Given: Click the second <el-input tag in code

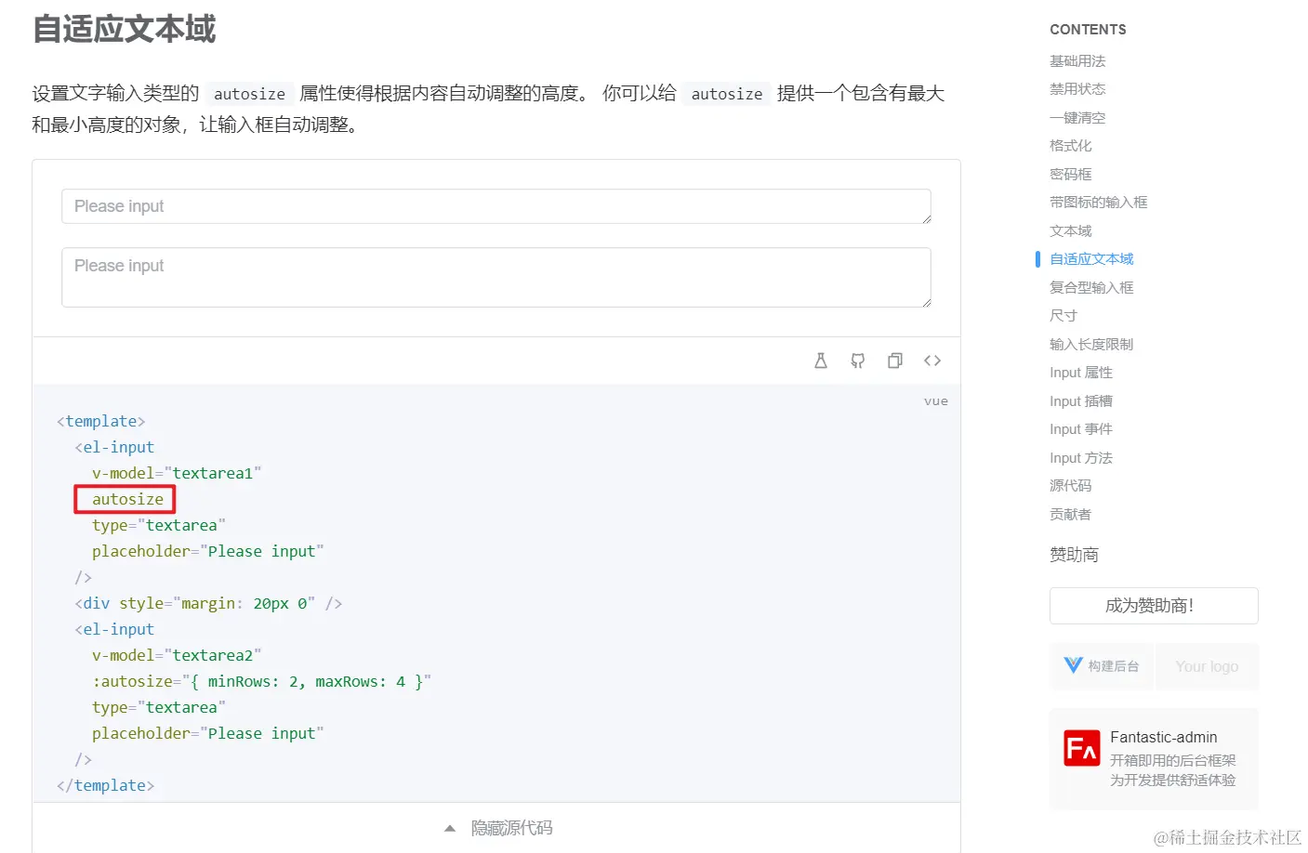Looking at the screenshot, I should [114, 629].
